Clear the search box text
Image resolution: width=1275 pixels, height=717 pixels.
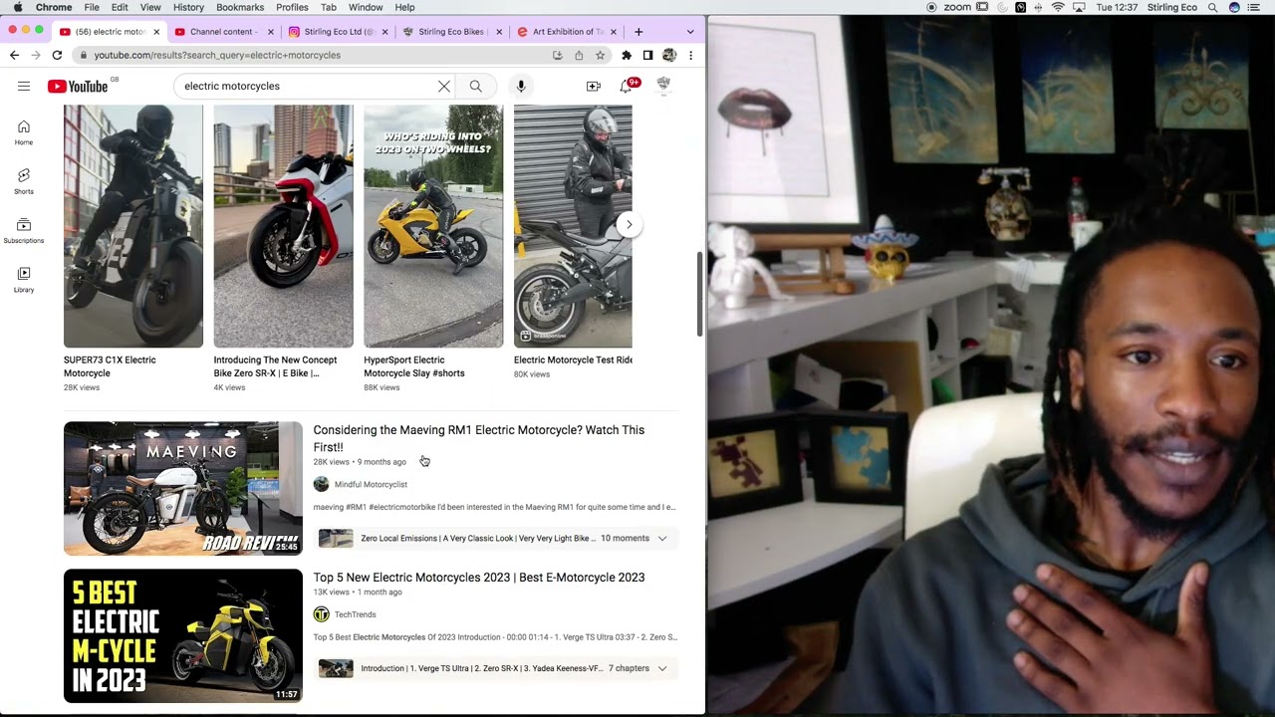[x=444, y=87]
